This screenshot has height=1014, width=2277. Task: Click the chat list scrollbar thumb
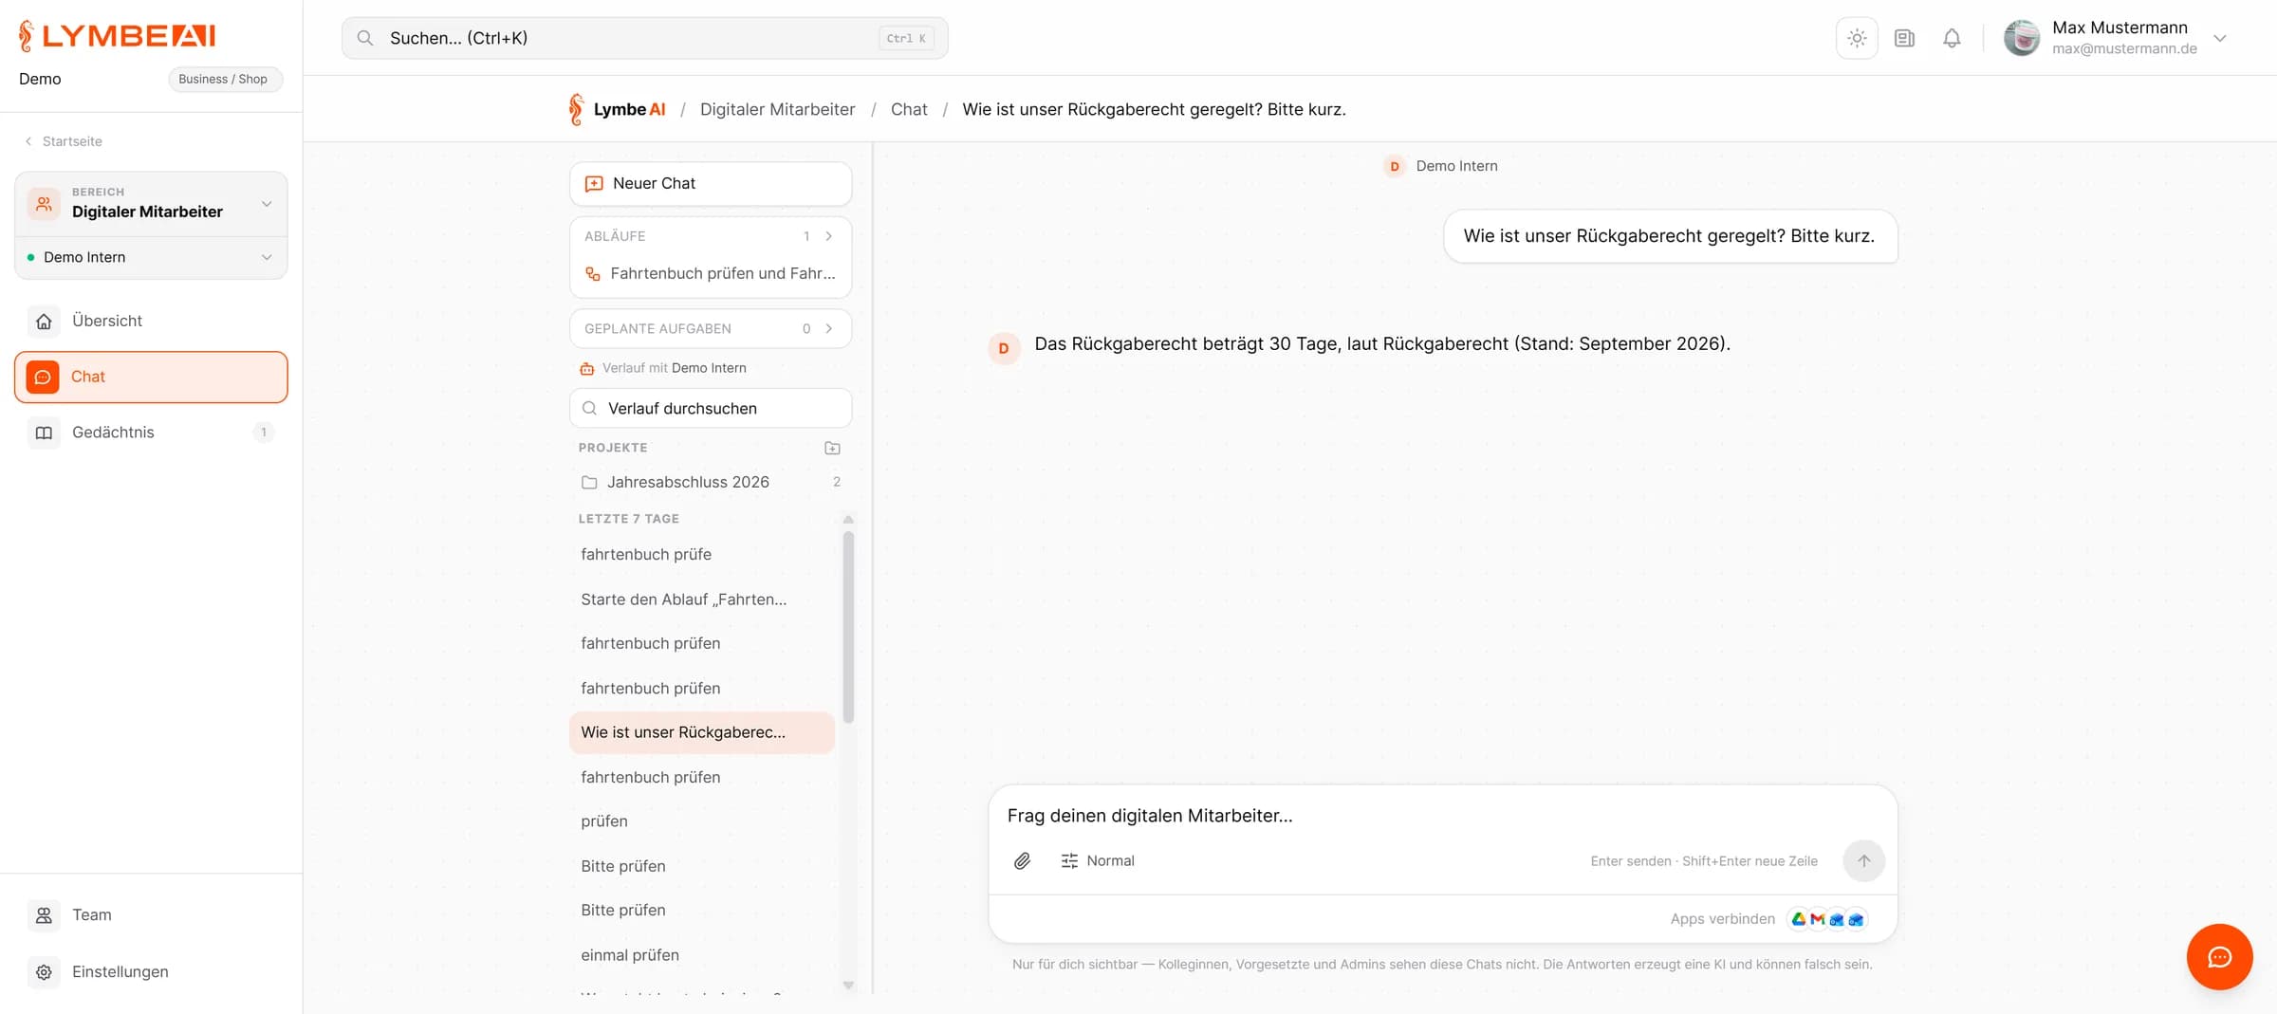click(x=848, y=627)
